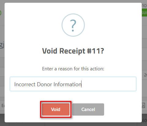Confirm by clicking the red Void button
147x126 pixels.
tap(56, 109)
